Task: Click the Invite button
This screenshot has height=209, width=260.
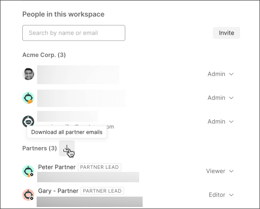Action: click(x=226, y=33)
